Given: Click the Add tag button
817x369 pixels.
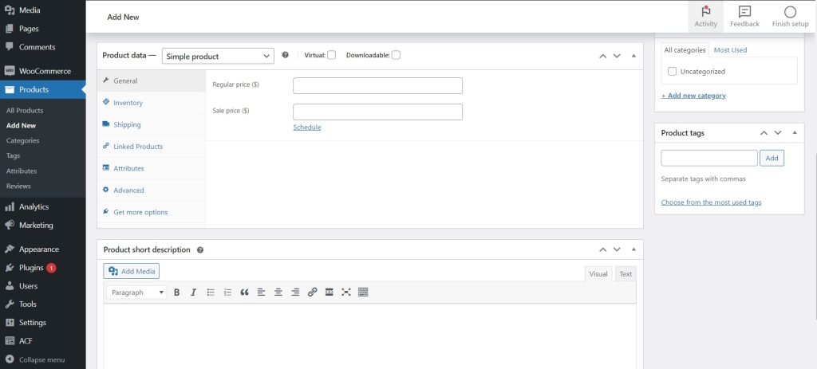Looking at the screenshot, I should point(772,158).
